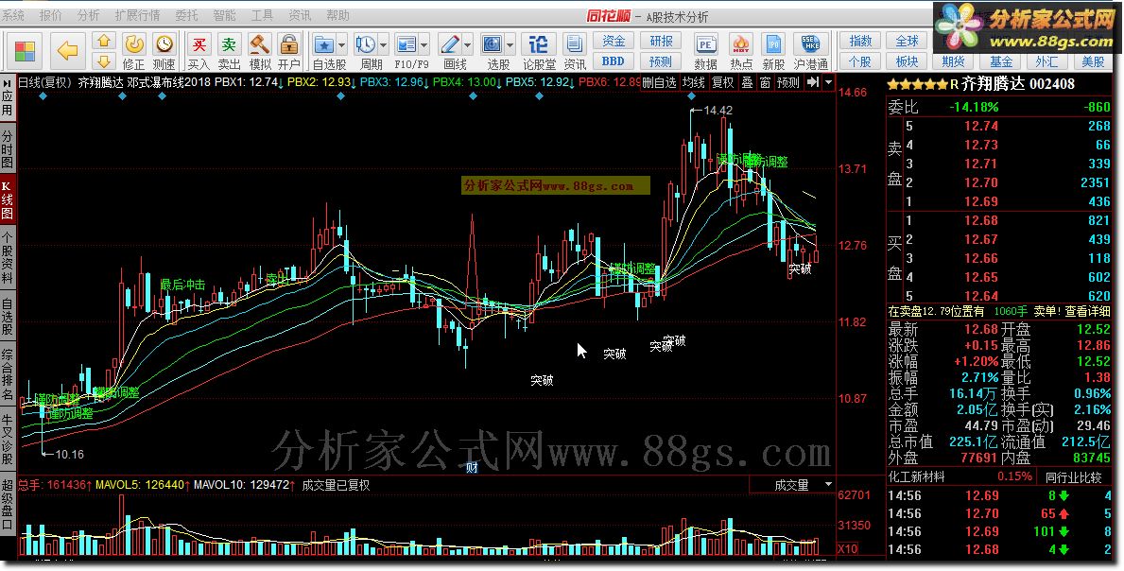The image size is (1124, 571).
Task: Toggle 复权 price adjustment
Action: coord(722,82)
